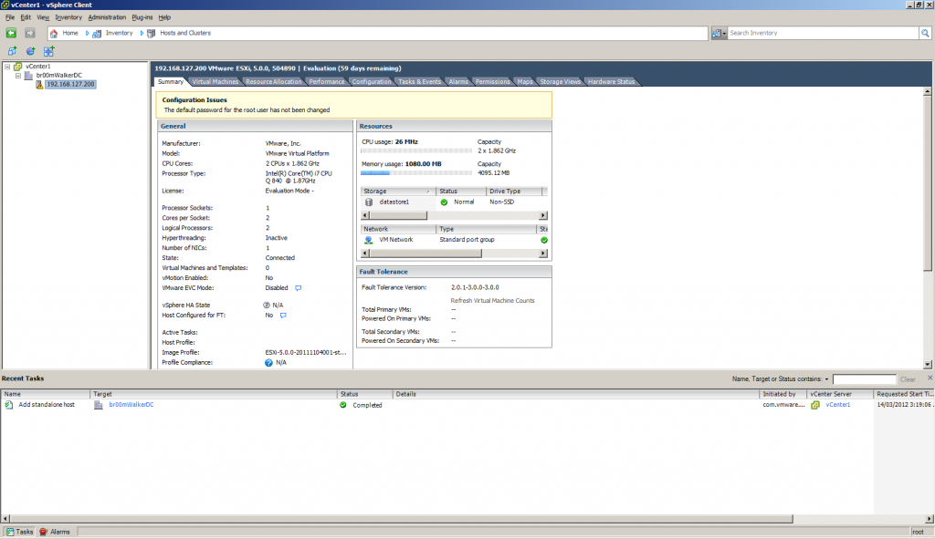This screenshot has width=935, height=539.
Task: Collapse the br00mWalkerDC datacenter node
Action: click(18, 76)
